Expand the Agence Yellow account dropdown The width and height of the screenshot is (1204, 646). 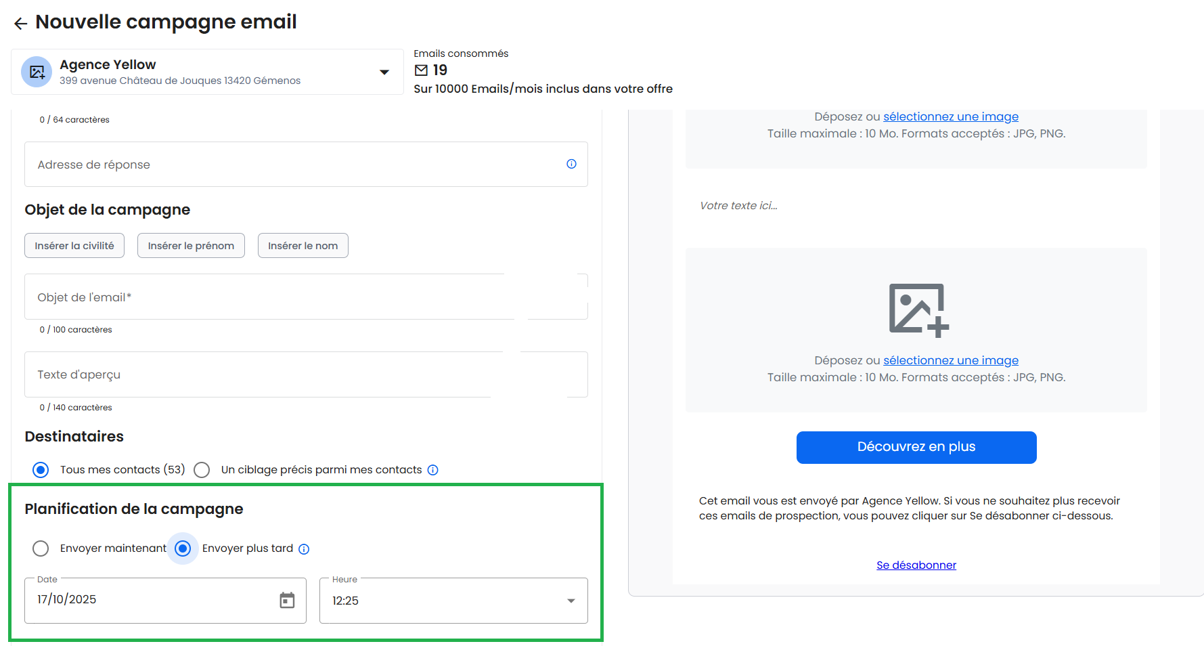[384, 72]
